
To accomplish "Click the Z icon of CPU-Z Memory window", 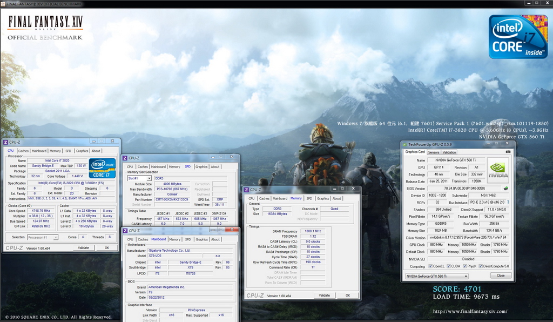I will click(x=246, y=190).
